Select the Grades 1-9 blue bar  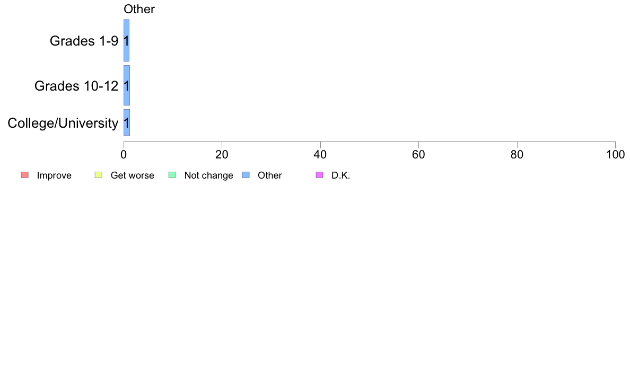coord(127,40)
